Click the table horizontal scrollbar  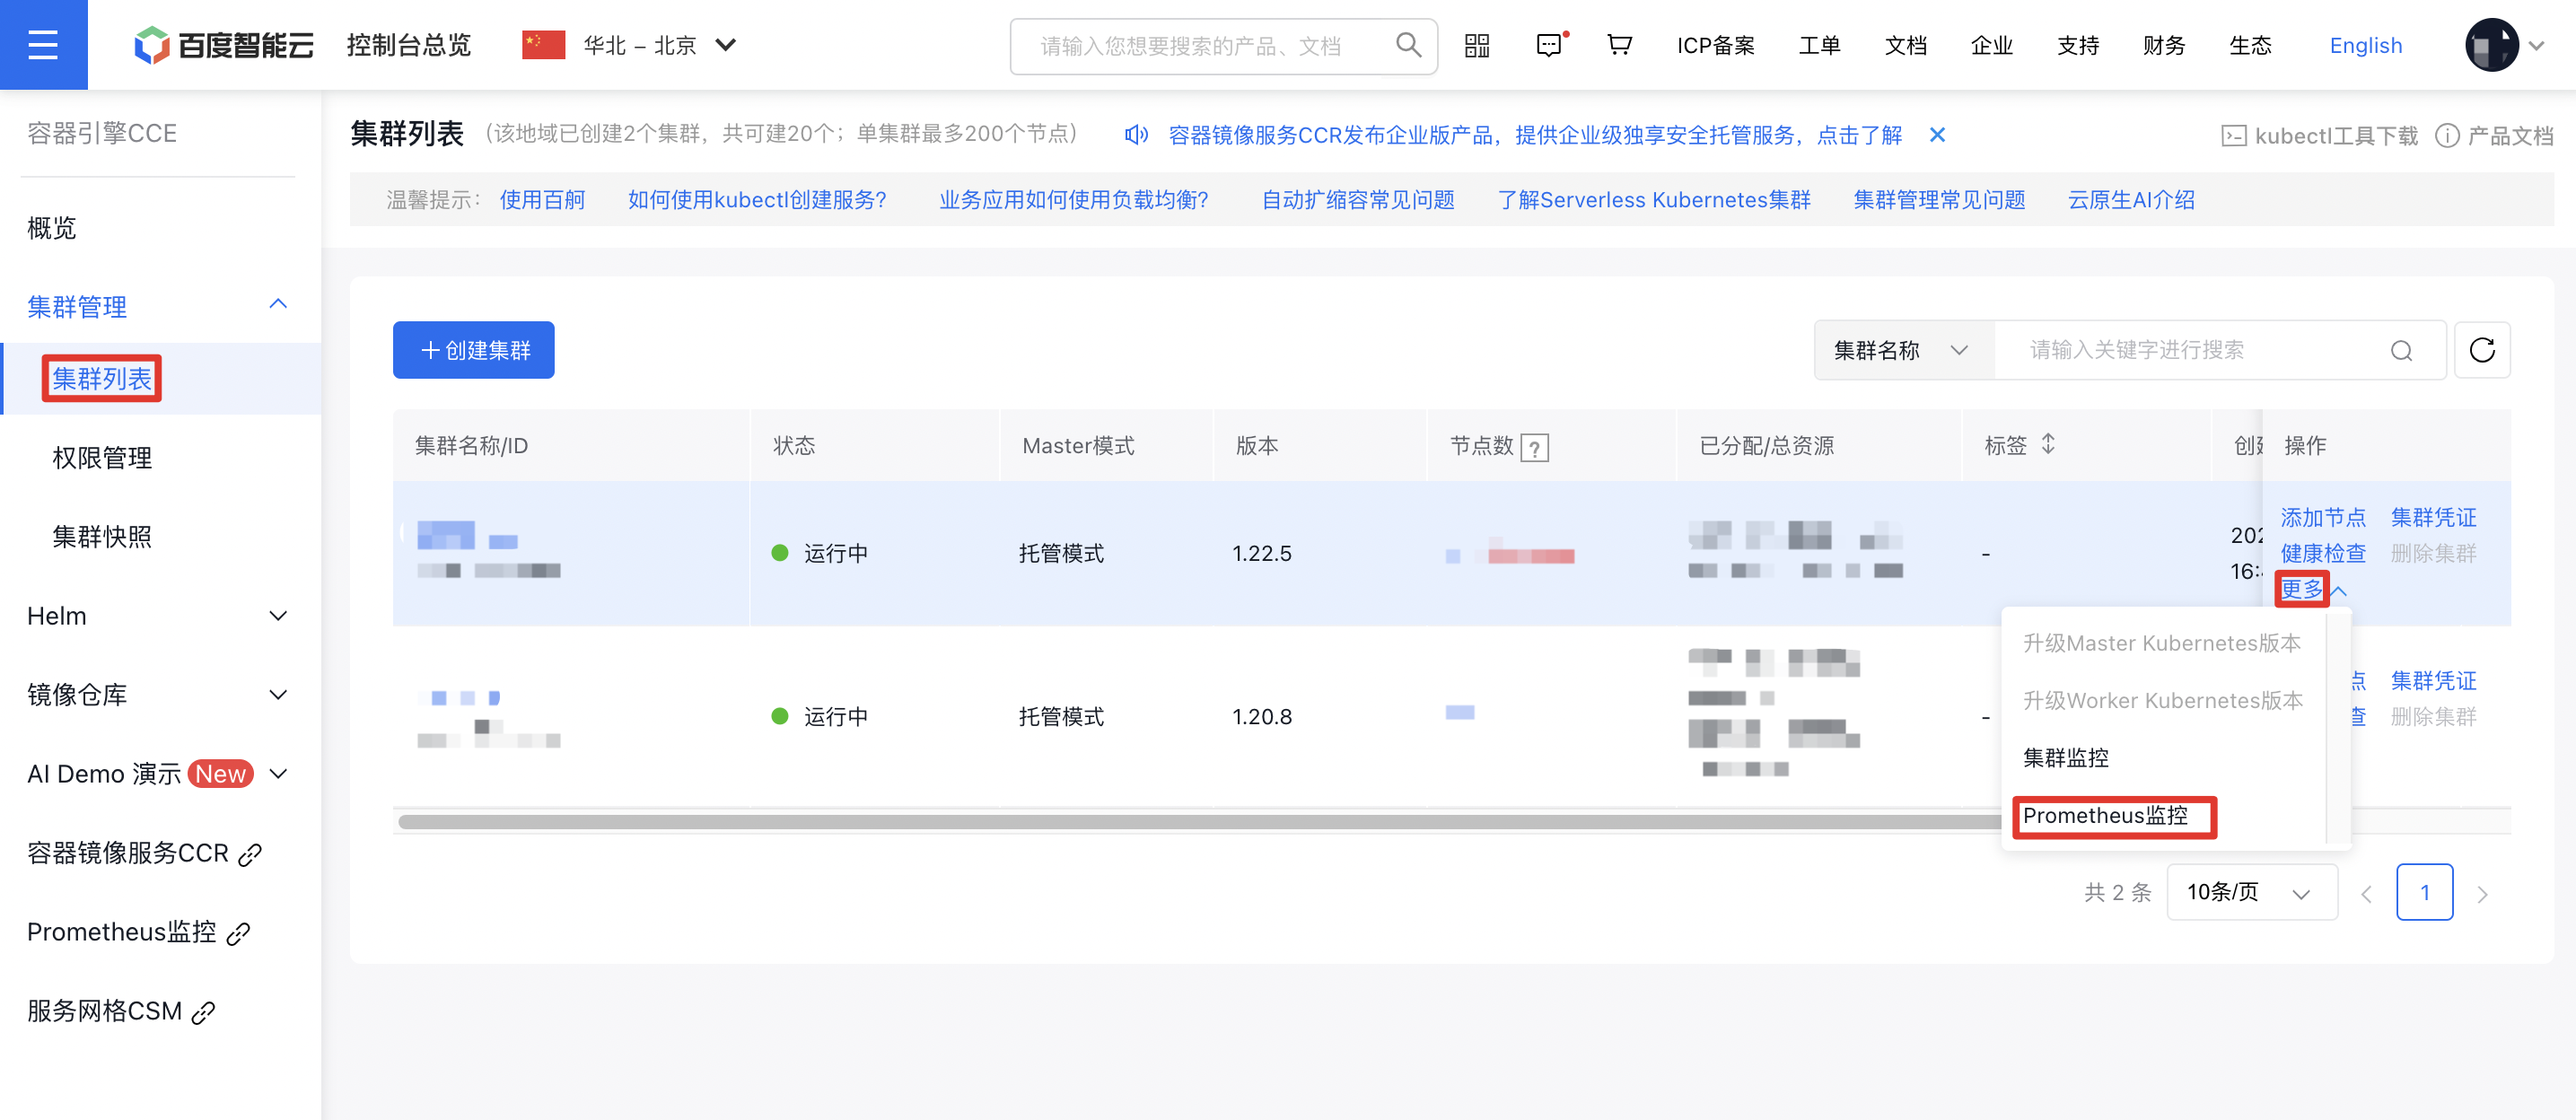1200,822
